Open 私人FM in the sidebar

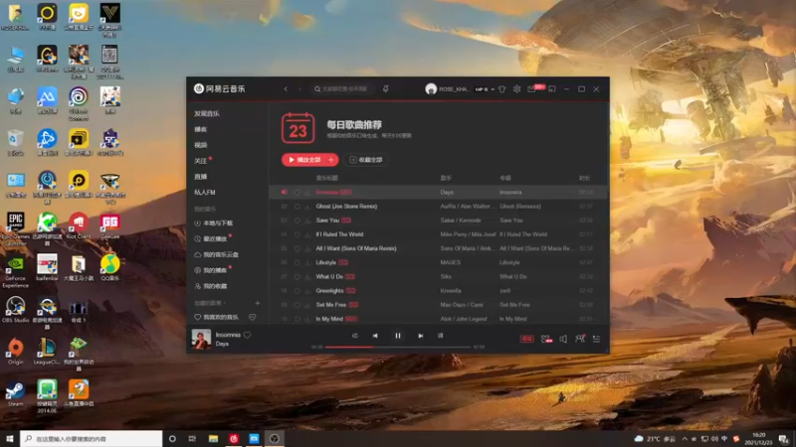pos(205,192)
